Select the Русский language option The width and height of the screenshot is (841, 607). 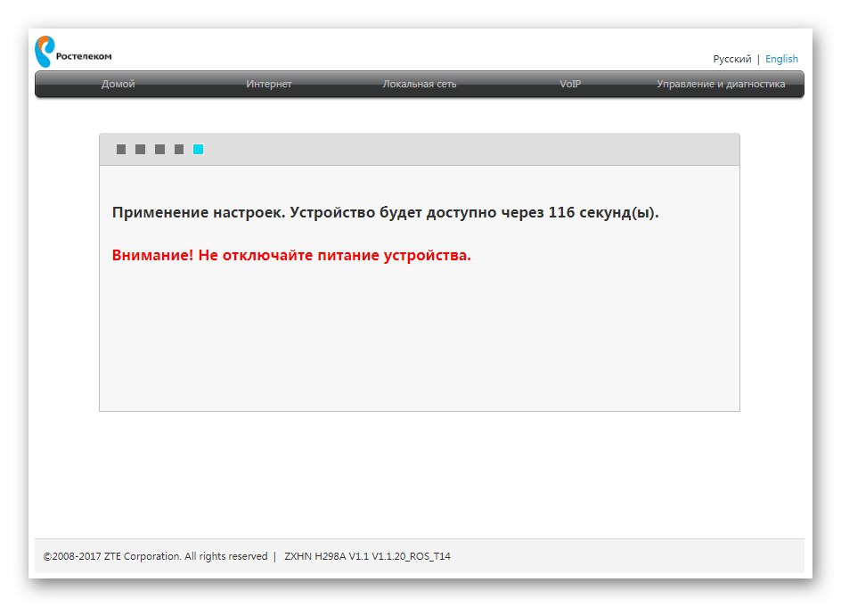(x=732, y=59)
